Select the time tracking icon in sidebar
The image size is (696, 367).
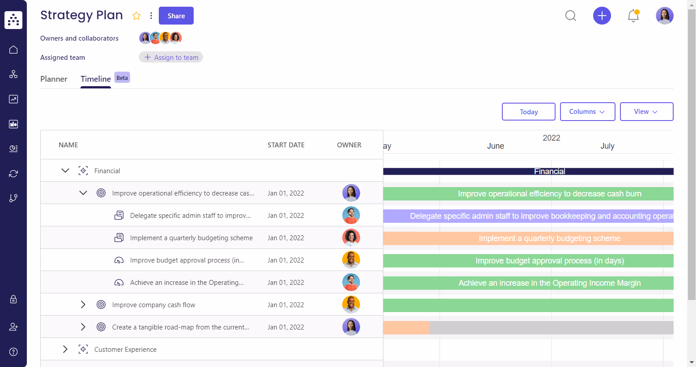point(13,149)
